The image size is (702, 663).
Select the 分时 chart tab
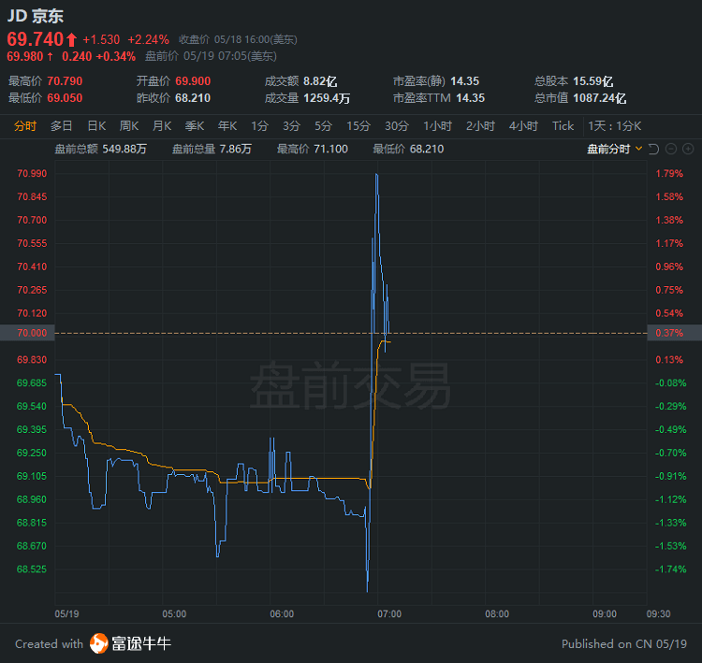pos(25,126)
